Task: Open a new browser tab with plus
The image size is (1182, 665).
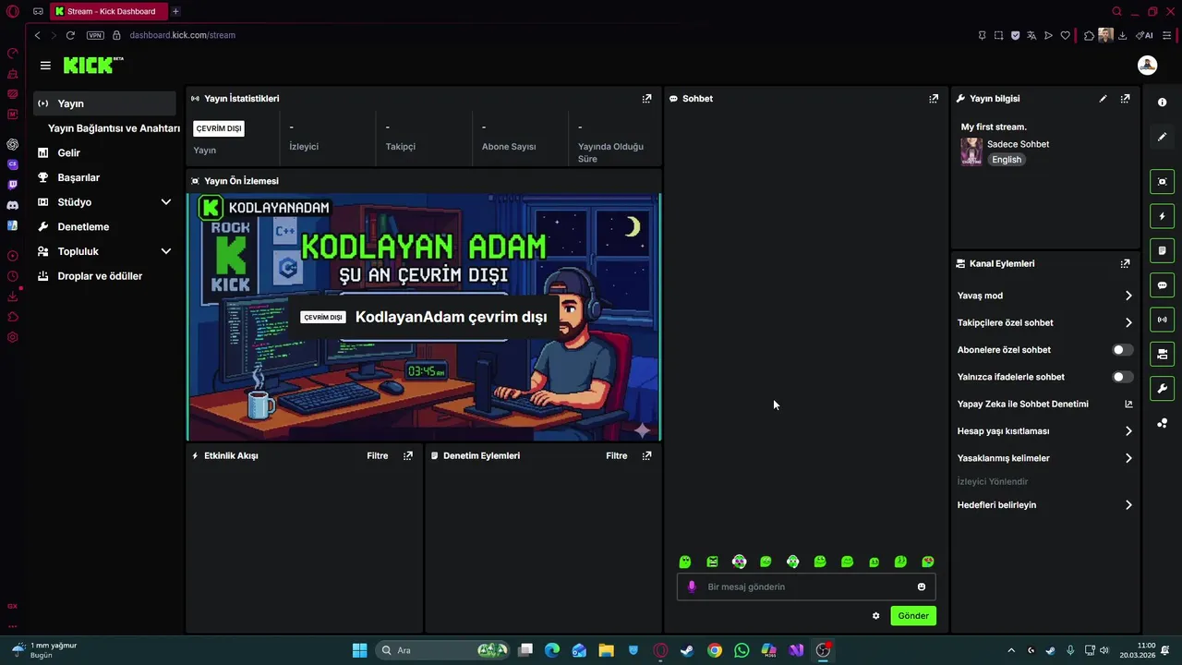Action: [x=175, y=12]
